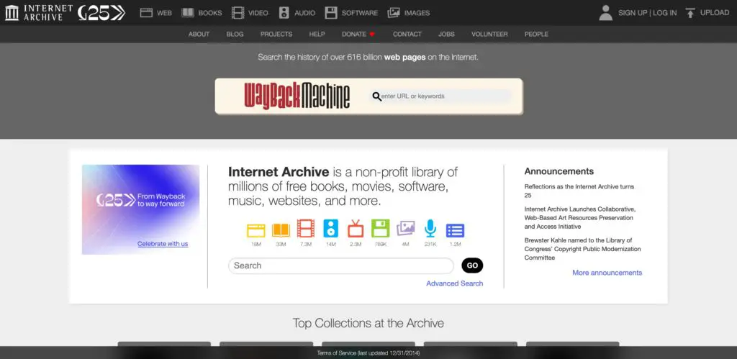Open the Audio speaker icon in top navigation
Screen dimensions: 737x359
(284, 13)
